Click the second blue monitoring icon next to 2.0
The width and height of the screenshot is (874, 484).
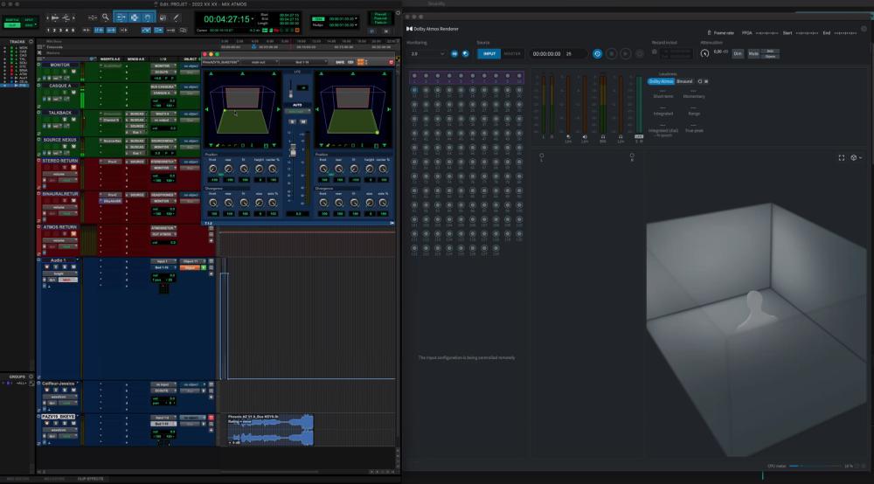466,54
